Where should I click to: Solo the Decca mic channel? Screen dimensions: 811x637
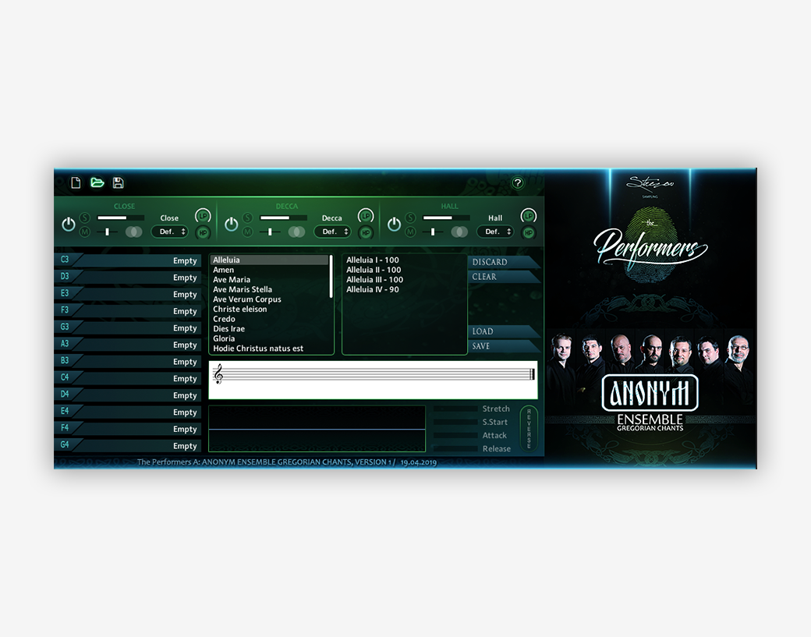point(248,218)
